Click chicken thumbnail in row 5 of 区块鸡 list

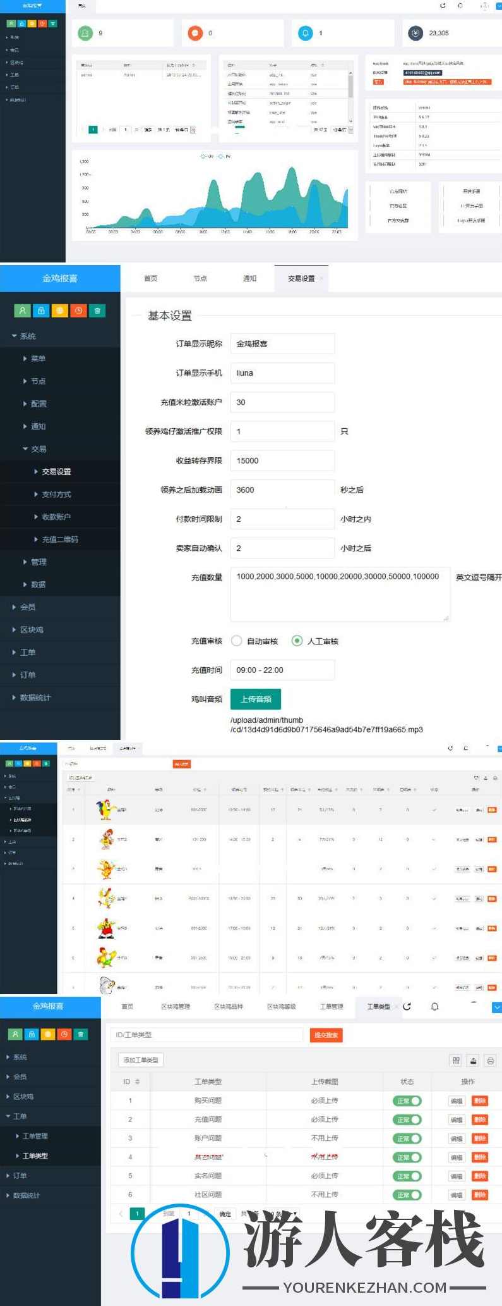click(x=105, y=928)
